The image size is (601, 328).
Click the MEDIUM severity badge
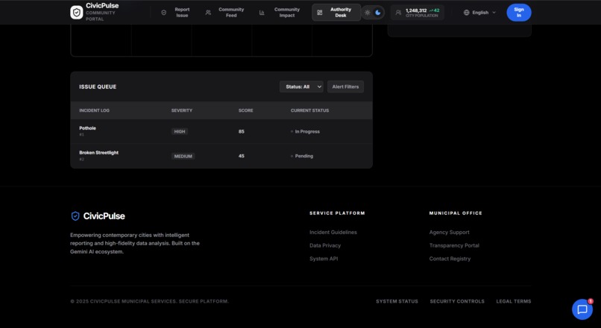[183, 156]
